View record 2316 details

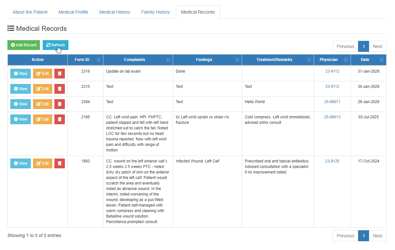[x=21, y=74]
